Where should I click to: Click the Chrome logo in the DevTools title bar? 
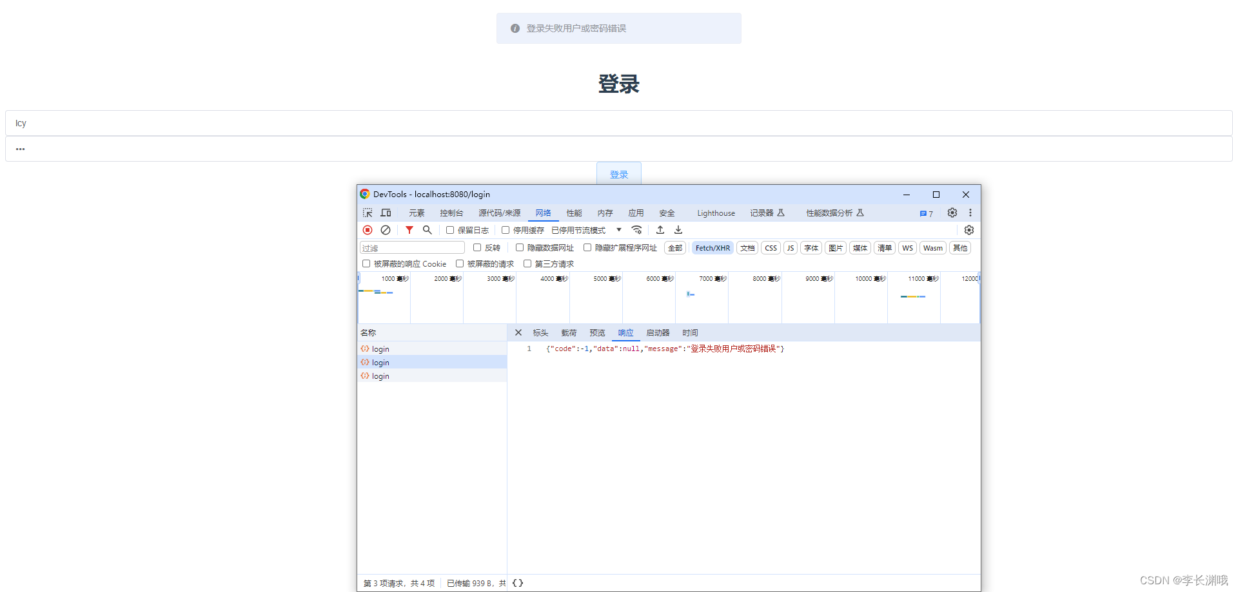click(x=365, y=194)
